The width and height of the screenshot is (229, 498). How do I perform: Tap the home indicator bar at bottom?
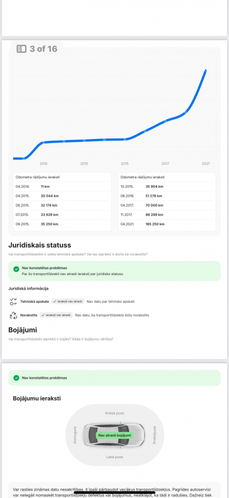115,493
